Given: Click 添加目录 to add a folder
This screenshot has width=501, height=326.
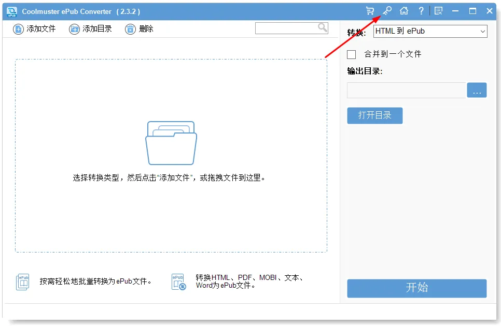Looking at the screenshot, I should click(x=90, y=29).
